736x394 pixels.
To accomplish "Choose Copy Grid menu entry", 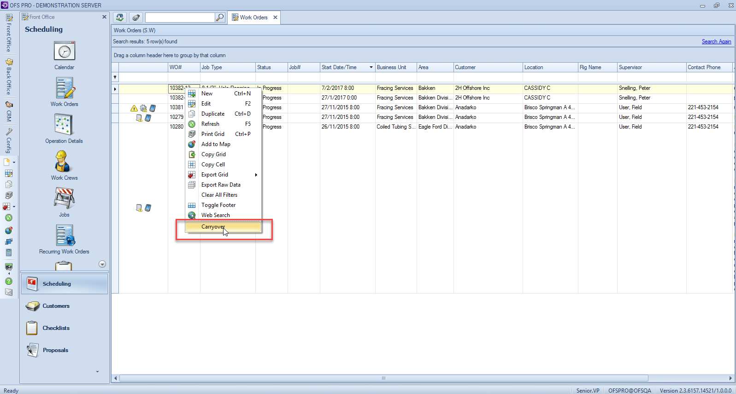I will pos(223,154).
